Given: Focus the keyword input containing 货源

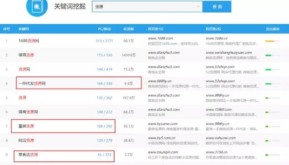Looking at the screenshot, I should coord(147,7).
